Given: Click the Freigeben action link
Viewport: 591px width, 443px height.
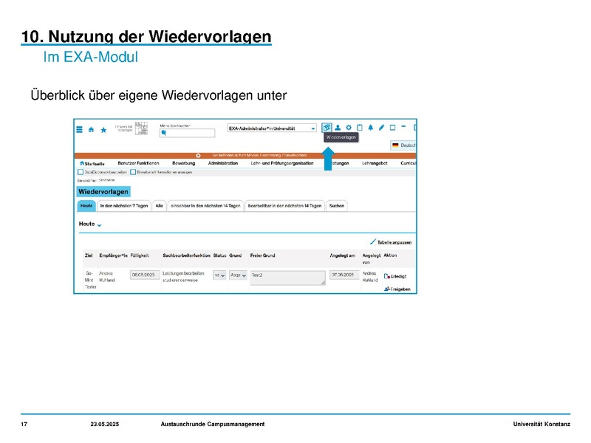Looking at the screenshot, I should 400,289.
